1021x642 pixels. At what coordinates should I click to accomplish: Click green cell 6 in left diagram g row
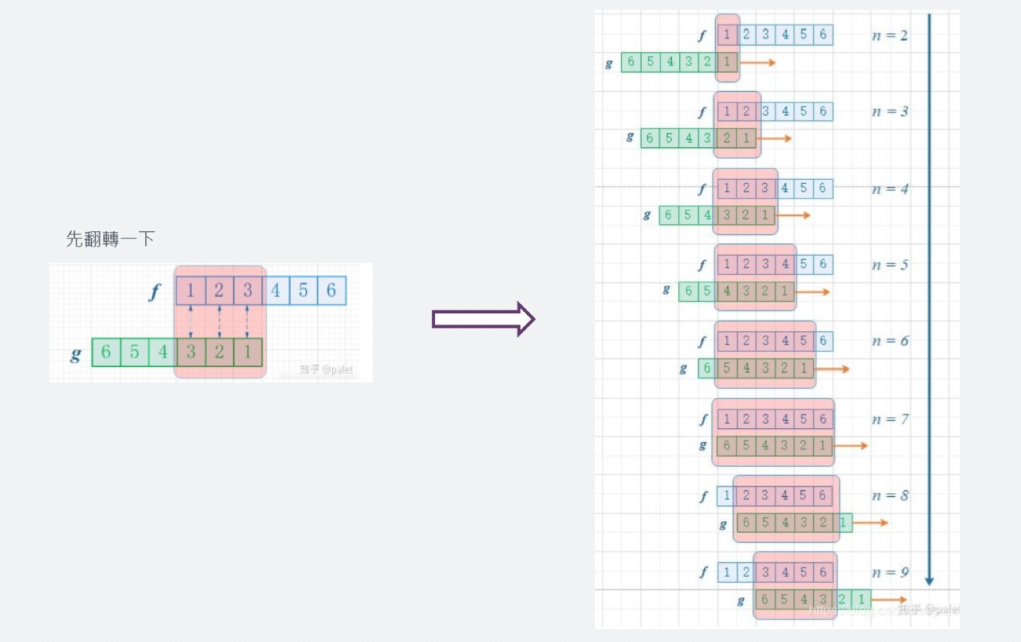tap(106, 352)
